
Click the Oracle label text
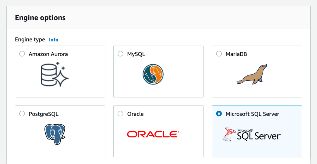[x=136, y=114]
